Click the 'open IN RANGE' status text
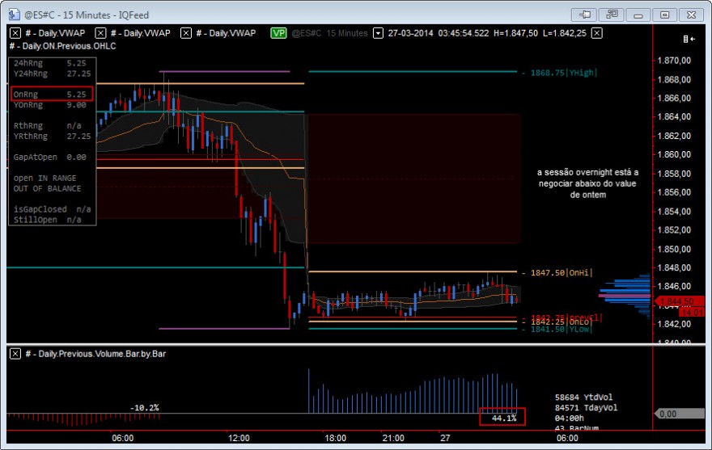Viewport: 712px width, 450px height. point(44,178)
